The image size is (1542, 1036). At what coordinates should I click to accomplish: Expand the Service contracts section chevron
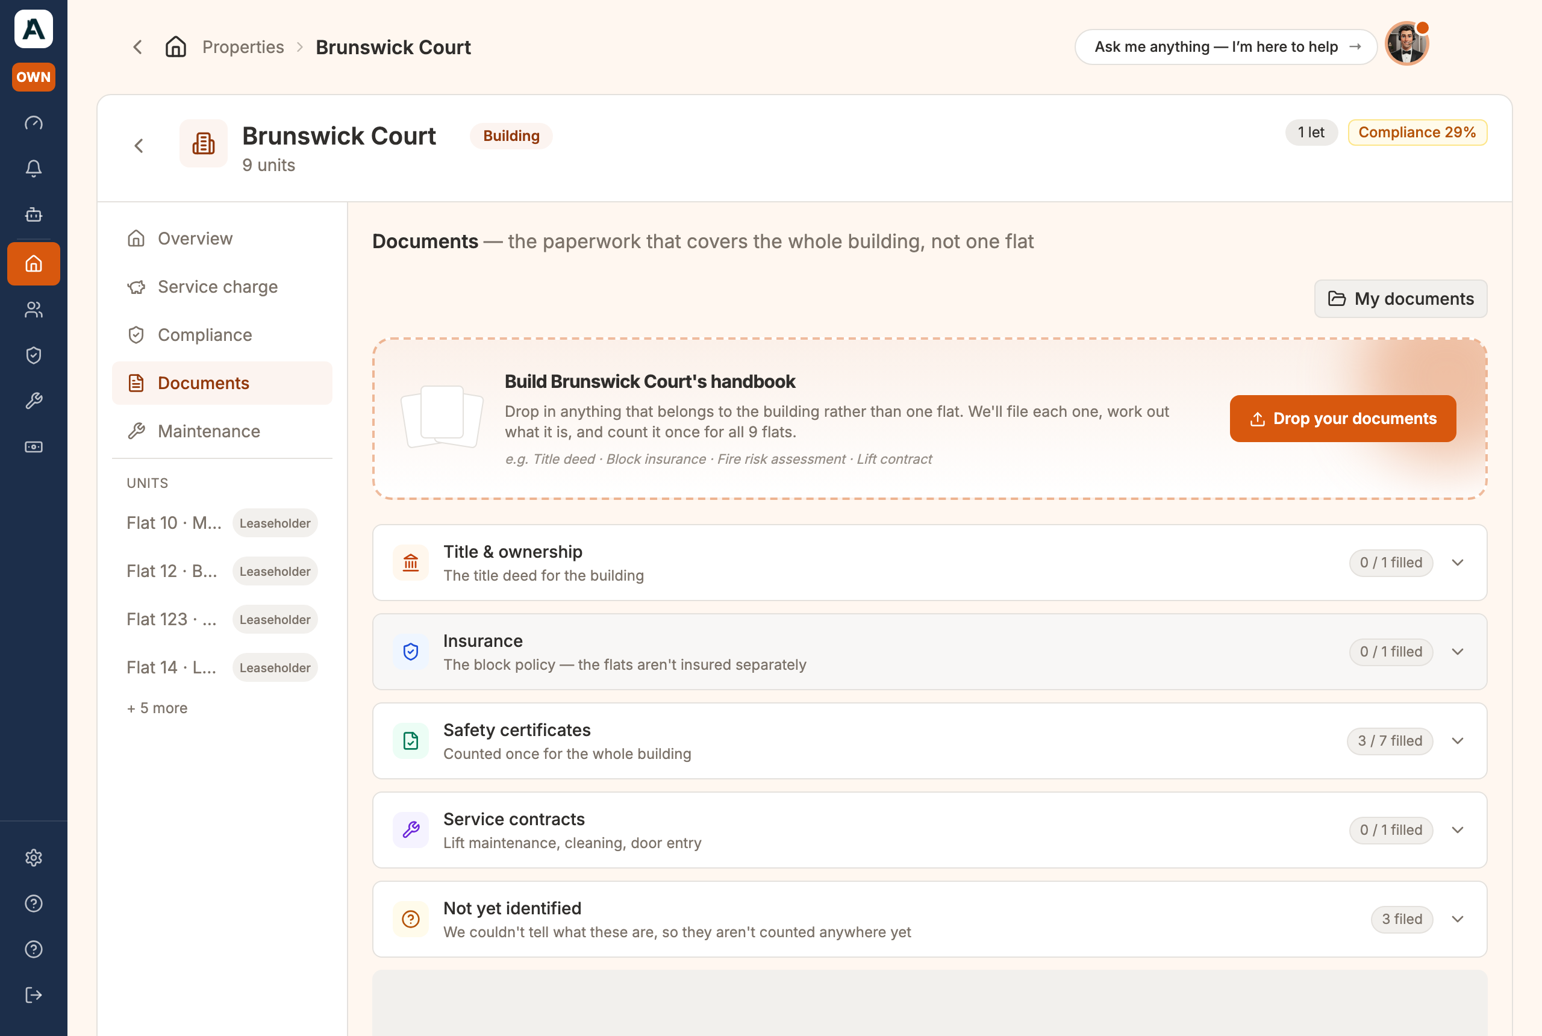[1458, 830]
